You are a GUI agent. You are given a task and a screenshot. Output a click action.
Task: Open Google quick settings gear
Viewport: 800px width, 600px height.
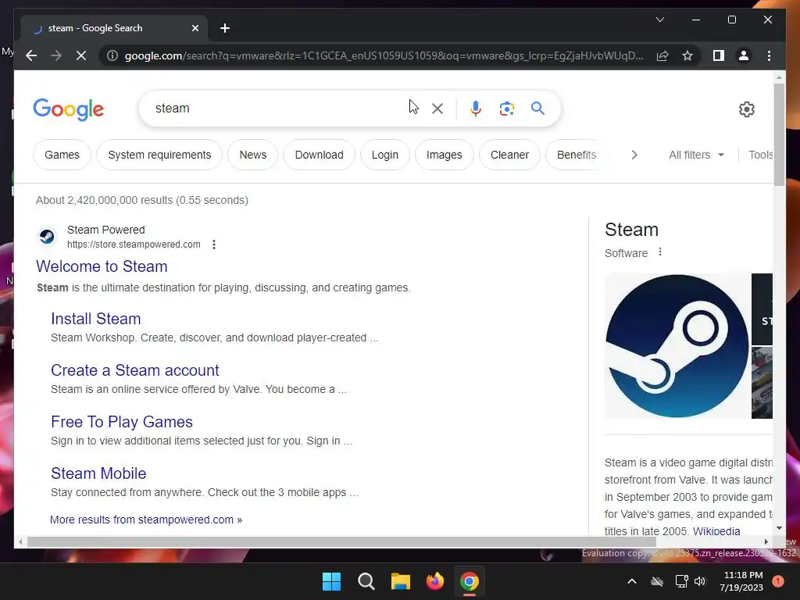pyautogui.click(x=746, y=109)
